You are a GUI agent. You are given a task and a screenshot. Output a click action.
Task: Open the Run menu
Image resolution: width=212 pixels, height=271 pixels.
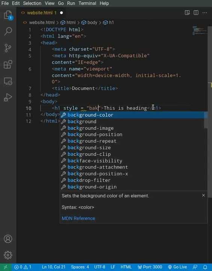(x=71, y=3)
